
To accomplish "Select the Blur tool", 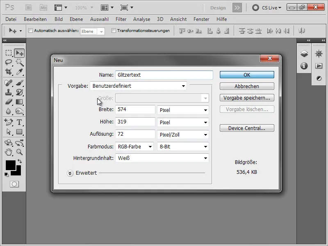I will click(9, 111).
